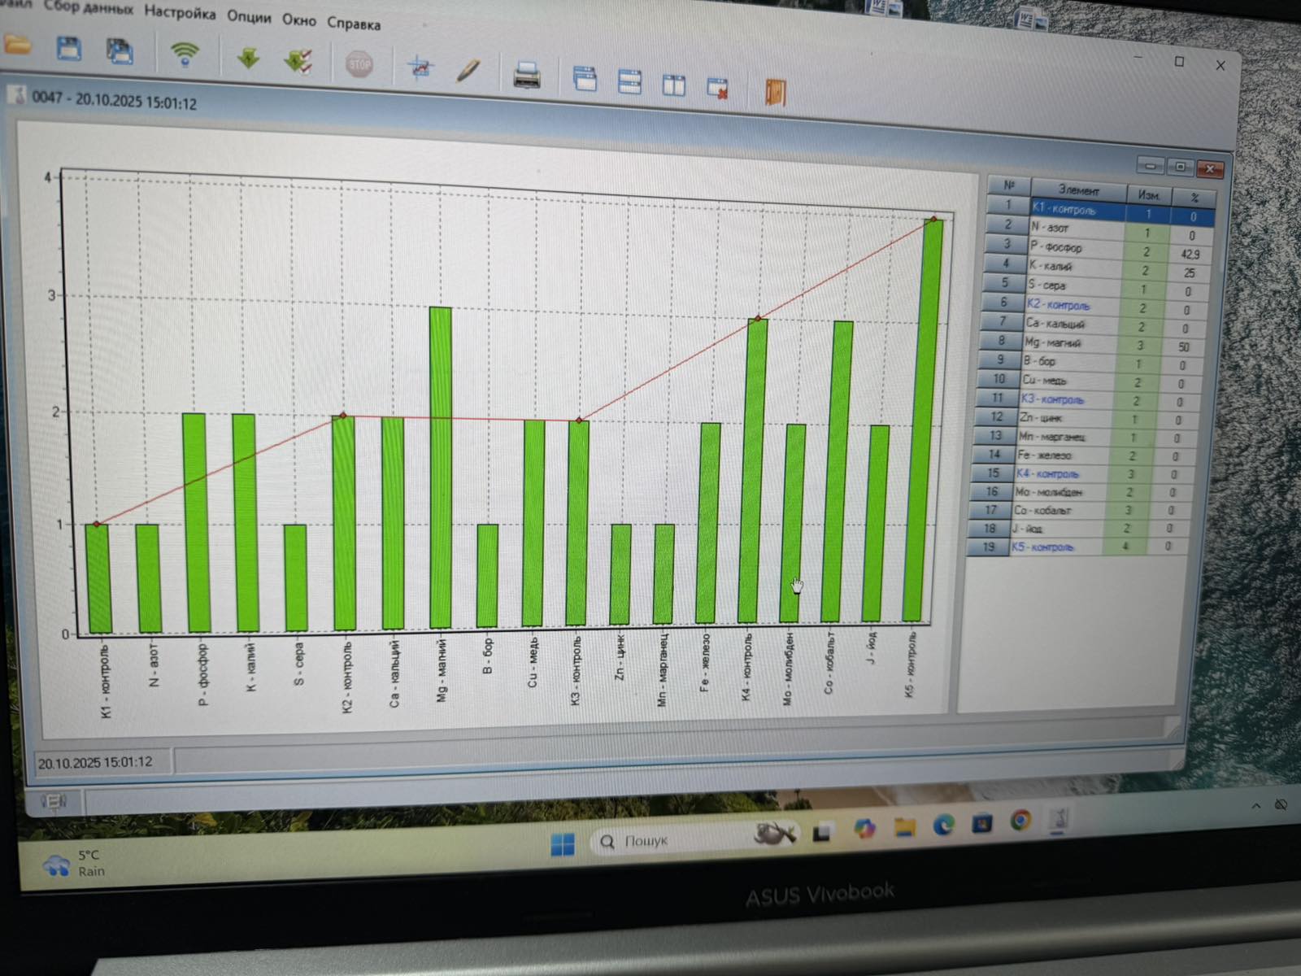This screenshot has height=976, width=1301.
Task: Click the orange exit door icon
Action: [775, 91]
